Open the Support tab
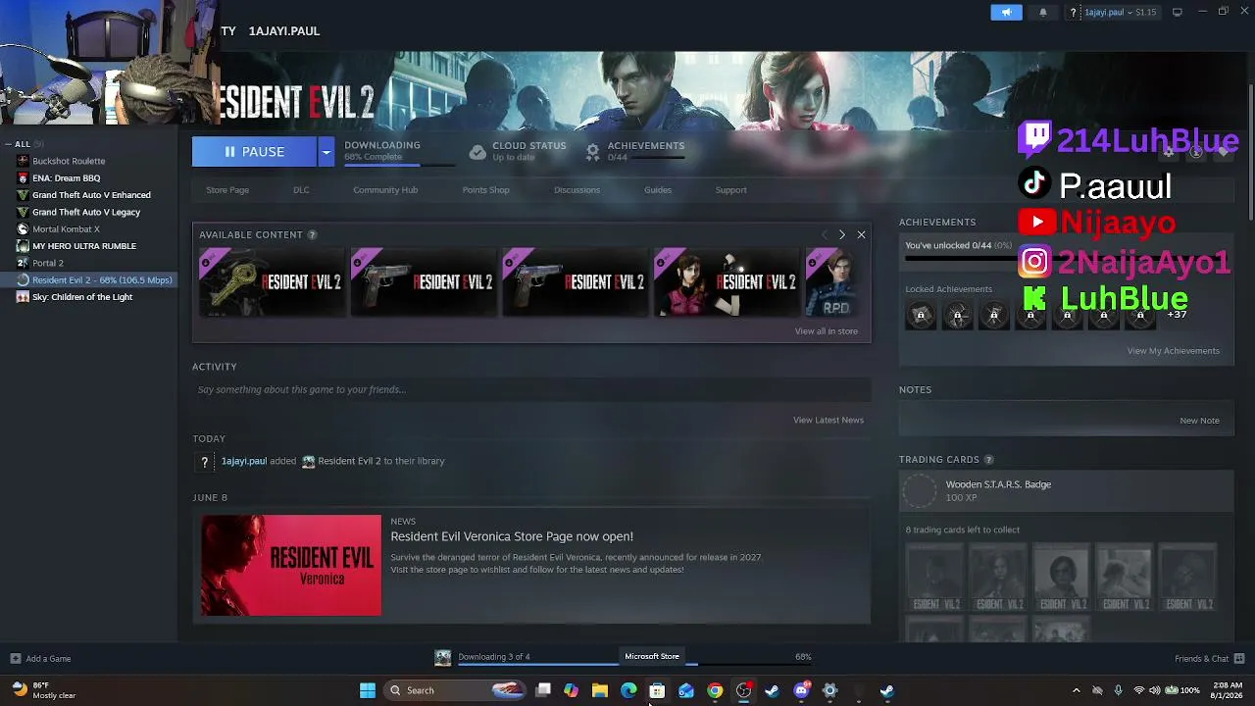This screenshot has width=1255, height=706. 730,190
